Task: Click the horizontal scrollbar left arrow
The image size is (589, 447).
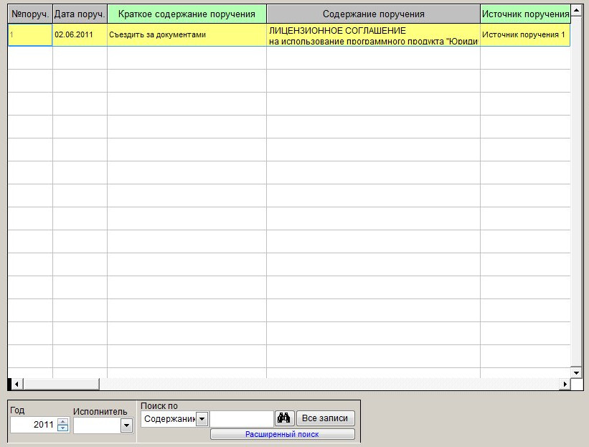Action: tap(17, 385)
